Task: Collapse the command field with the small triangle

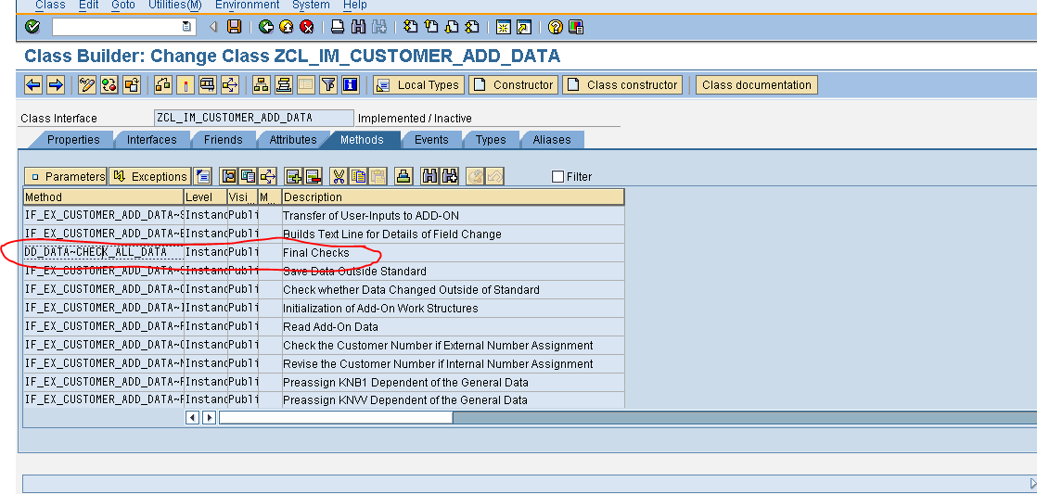Action: click(213, 27)
